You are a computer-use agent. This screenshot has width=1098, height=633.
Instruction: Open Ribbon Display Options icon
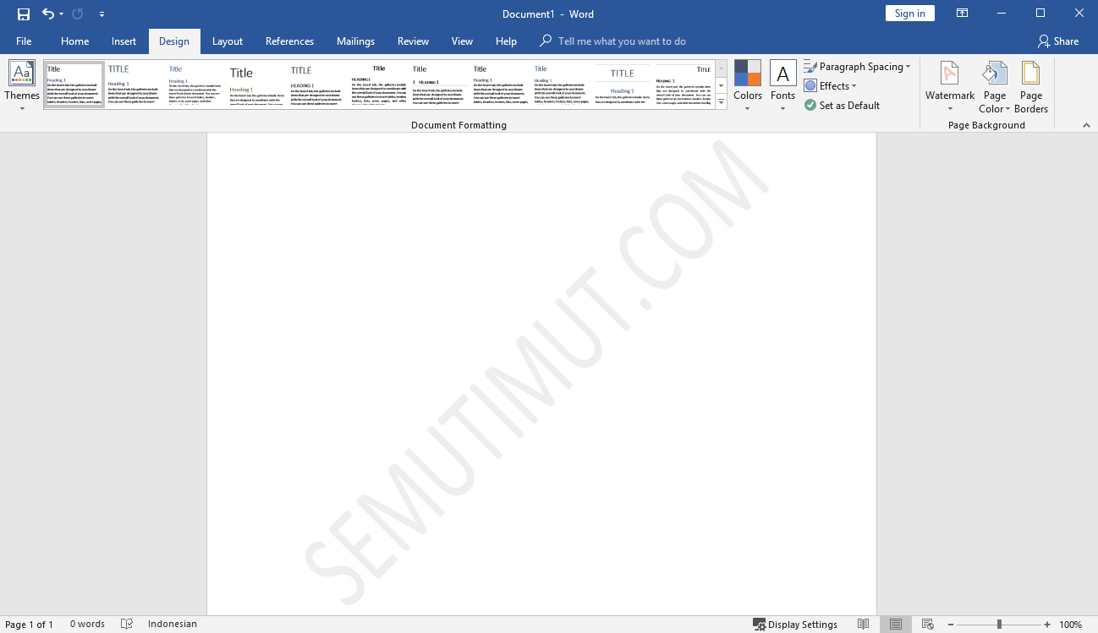coord(962,14)
